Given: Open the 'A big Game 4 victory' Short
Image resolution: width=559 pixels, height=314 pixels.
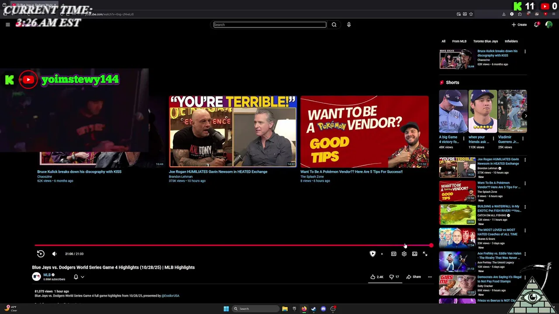Looking at the screenshot, I should point(453,111).
